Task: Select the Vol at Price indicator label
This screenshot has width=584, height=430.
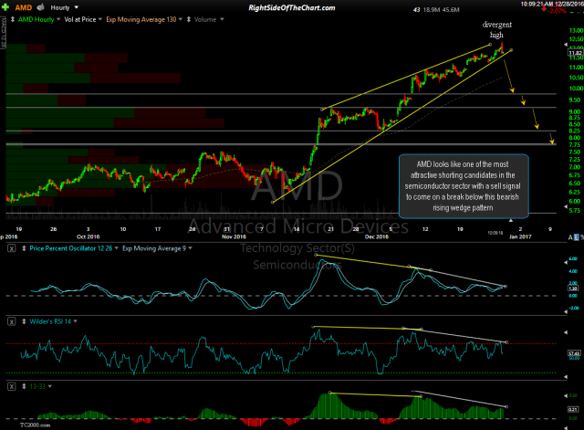Action: (80, 19)
